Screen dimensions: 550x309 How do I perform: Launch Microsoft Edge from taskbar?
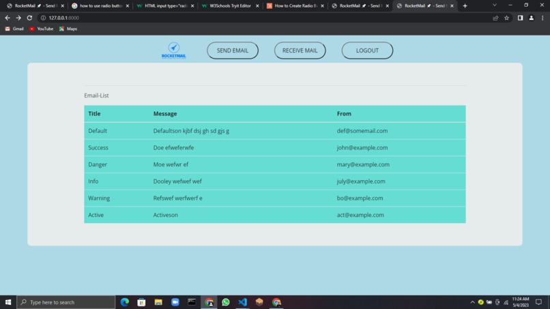[124, 302]
